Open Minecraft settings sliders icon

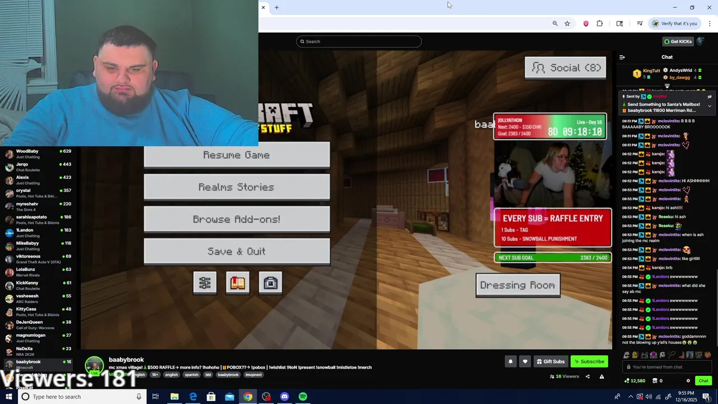[205, 283]
